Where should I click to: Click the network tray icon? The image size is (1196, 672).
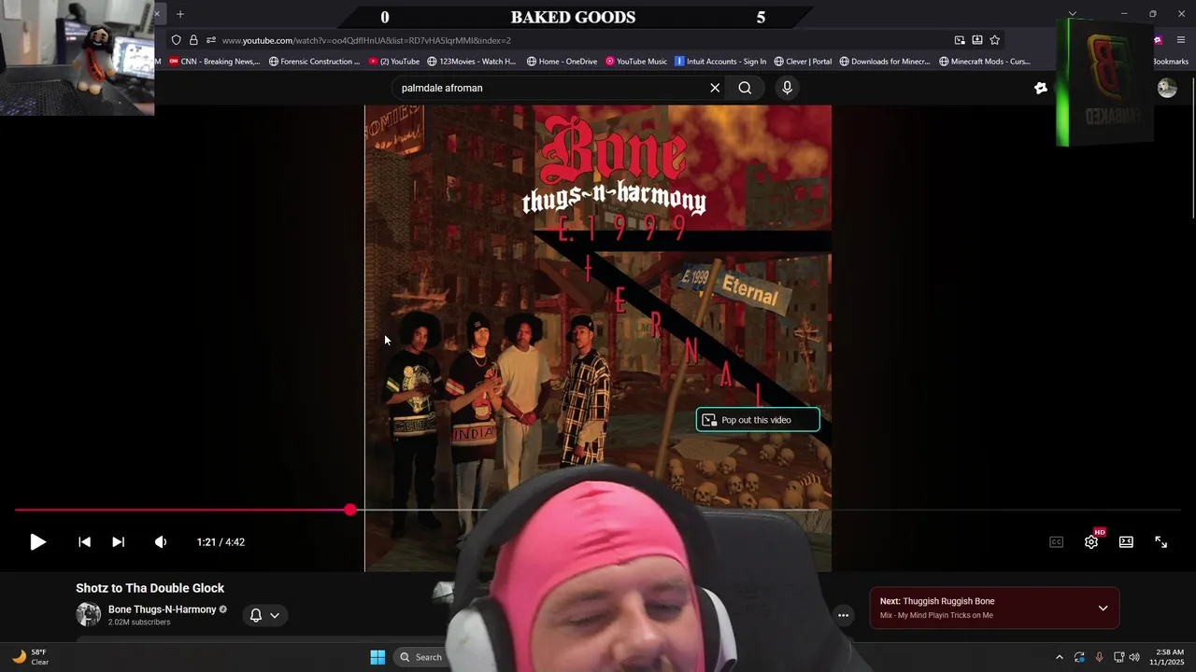click(1118, 657)
